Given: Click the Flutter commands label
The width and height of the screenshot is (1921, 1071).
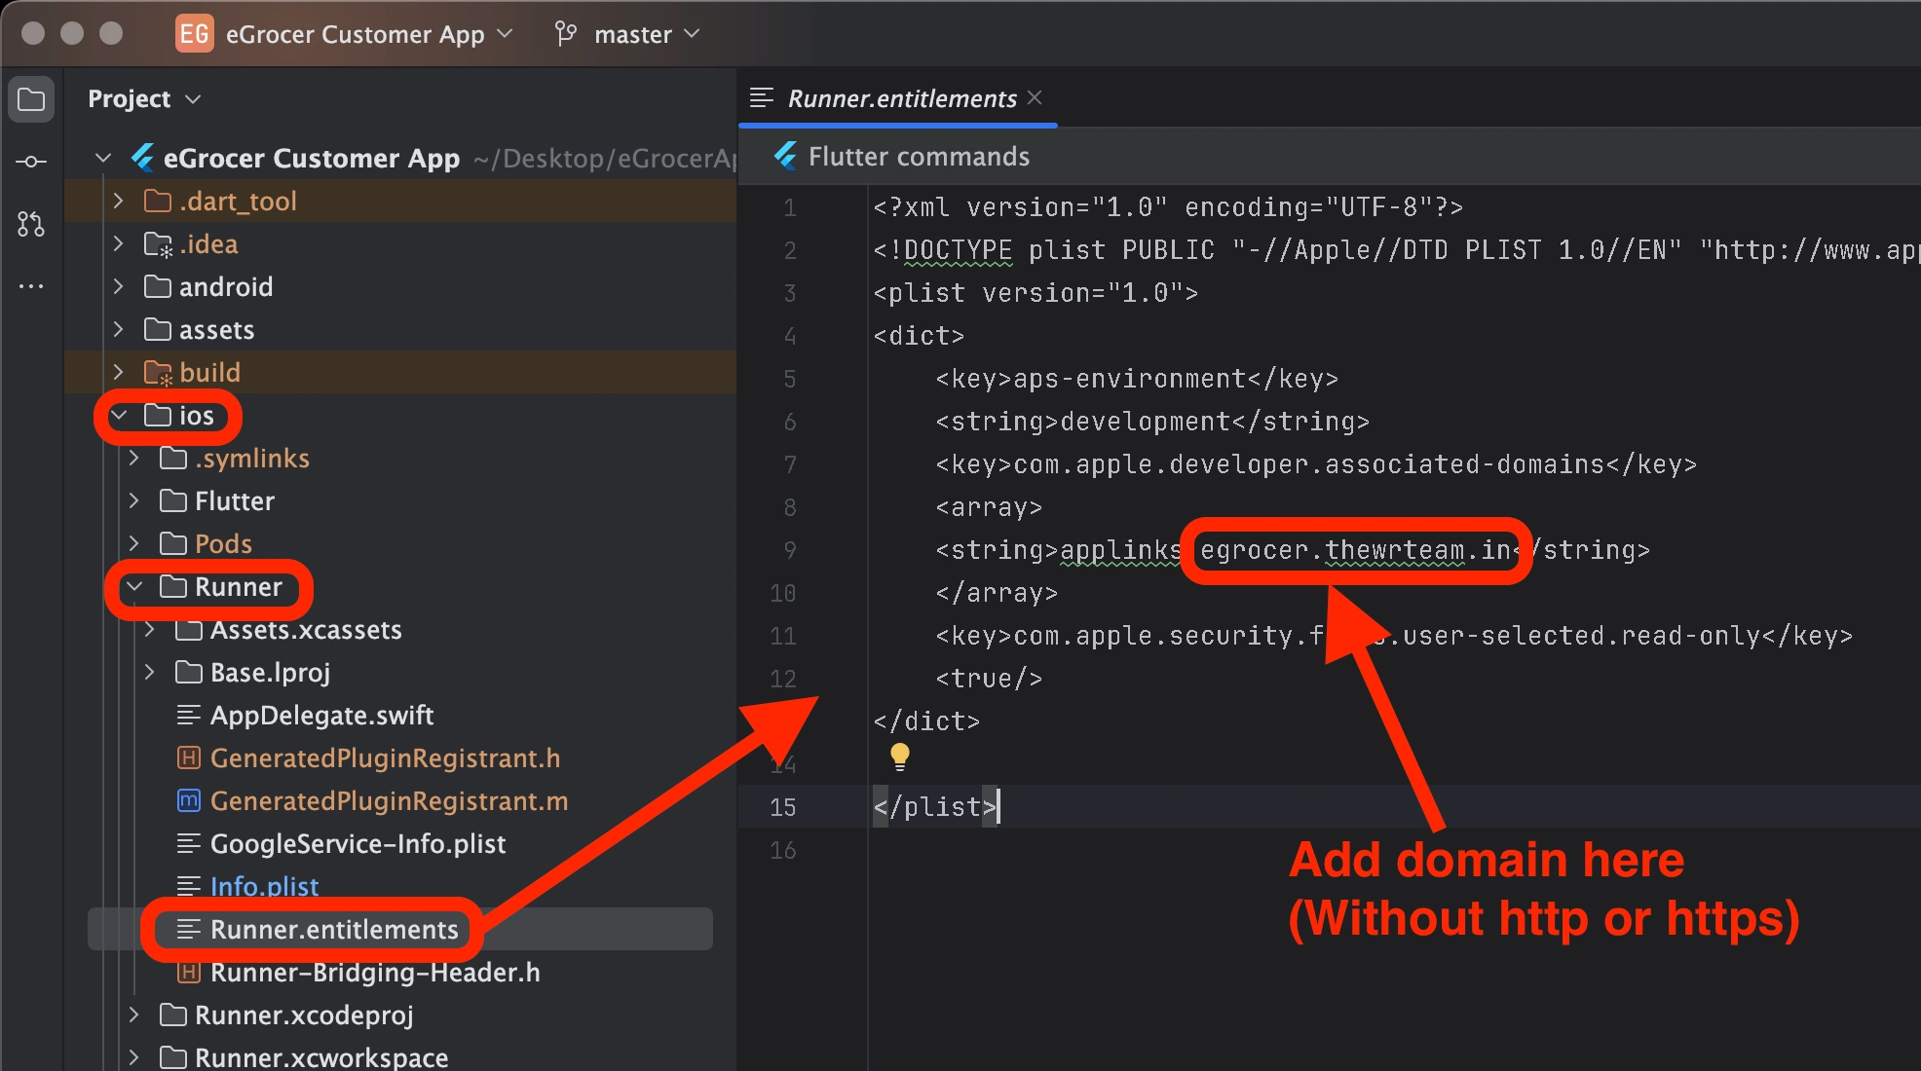Looking at the screenshot, I should (x=919, y=156).
